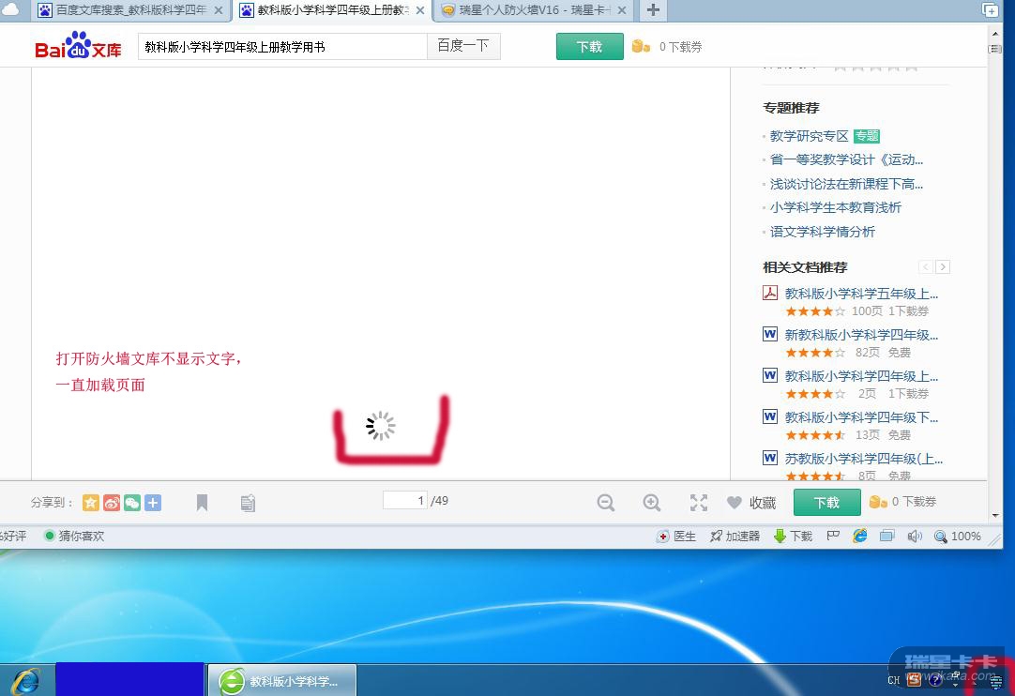Image resolution: width=1015 pixels, height=696 pixels.
Task: Open more share options plus icon
Action: [153, 503]
